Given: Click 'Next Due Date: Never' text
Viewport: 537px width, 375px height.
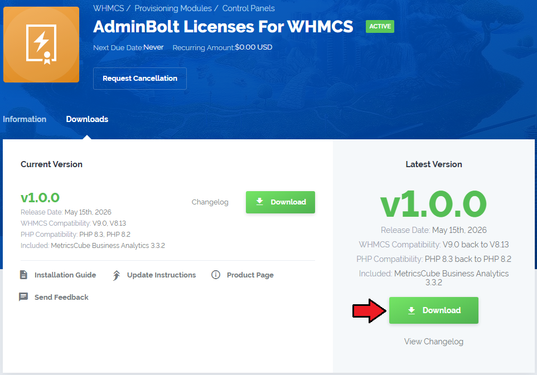Looking at the screenshot, I should (128, 47).
